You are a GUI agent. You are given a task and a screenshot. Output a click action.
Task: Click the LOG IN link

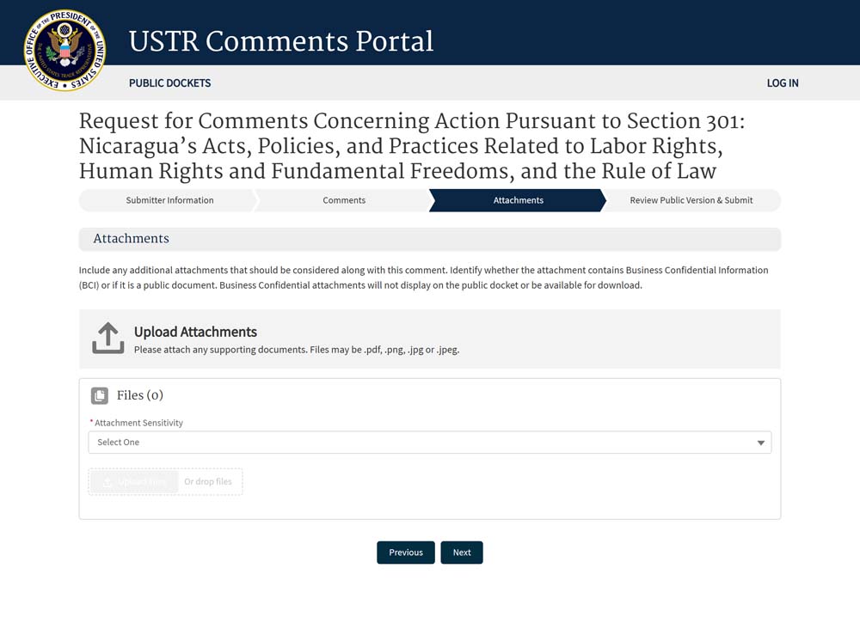(782, 83)
